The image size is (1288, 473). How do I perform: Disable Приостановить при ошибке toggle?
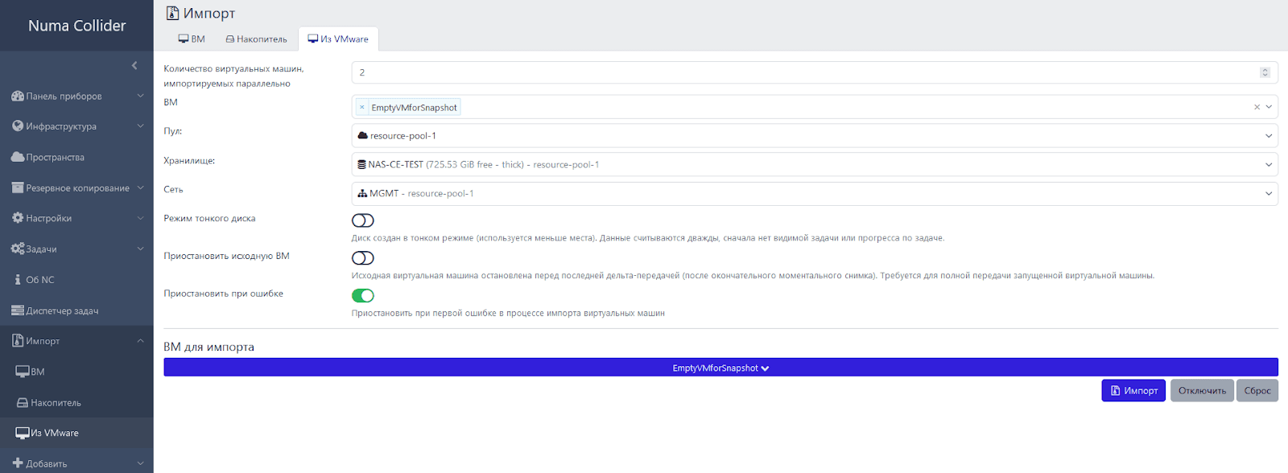[x=363, y=296]
